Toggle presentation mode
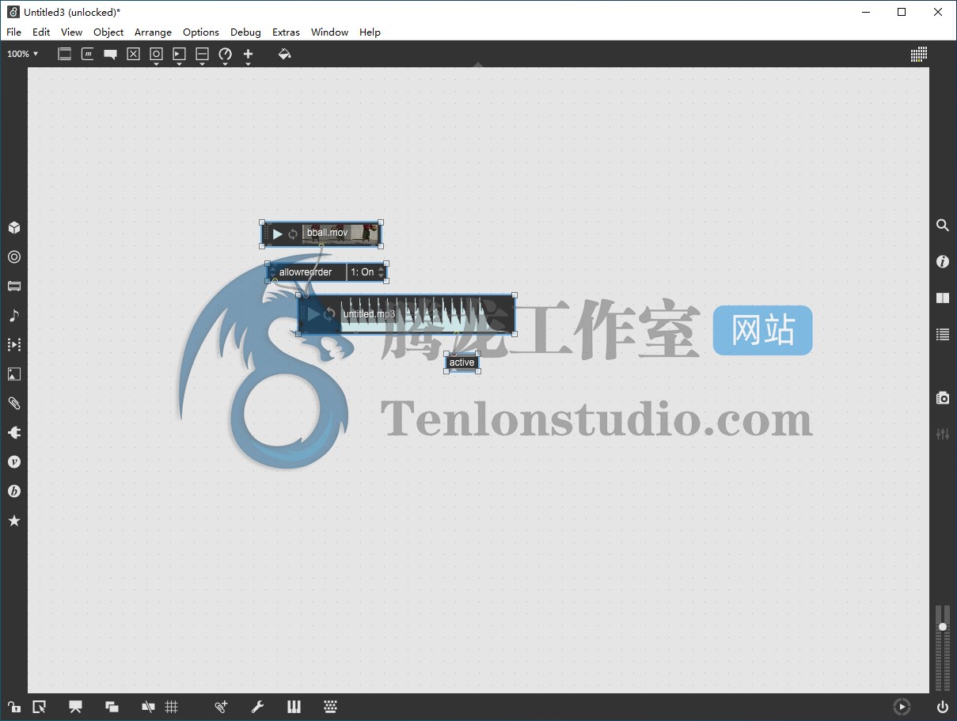957x721 pixels. click(x=75, y=707)
